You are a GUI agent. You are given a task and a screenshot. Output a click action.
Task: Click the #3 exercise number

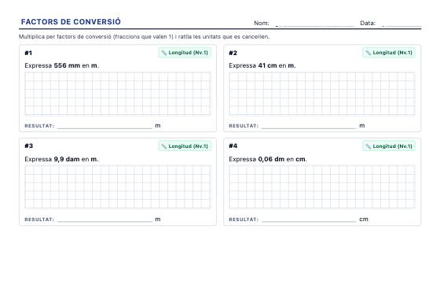28,146
